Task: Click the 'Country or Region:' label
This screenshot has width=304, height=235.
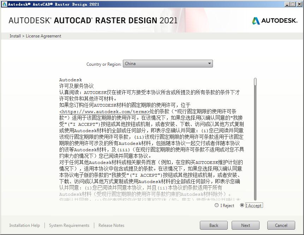Action: tap(104, 64)
